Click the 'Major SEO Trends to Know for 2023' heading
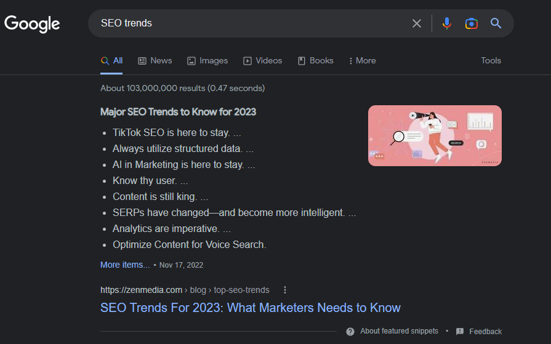This screenshot has height=344, width=551. 178,112
